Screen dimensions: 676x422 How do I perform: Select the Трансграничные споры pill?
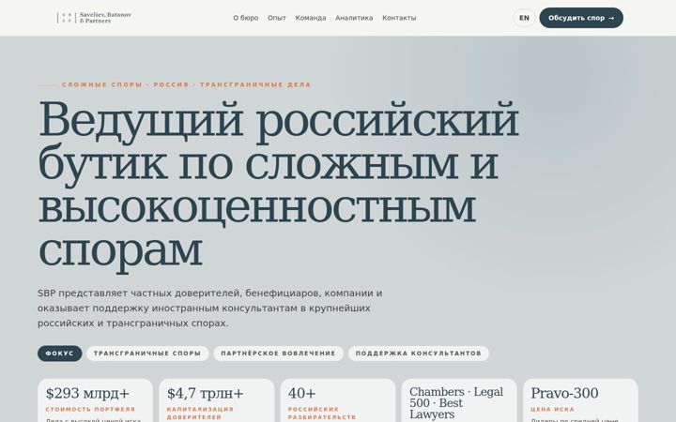[x=147, y=354]
